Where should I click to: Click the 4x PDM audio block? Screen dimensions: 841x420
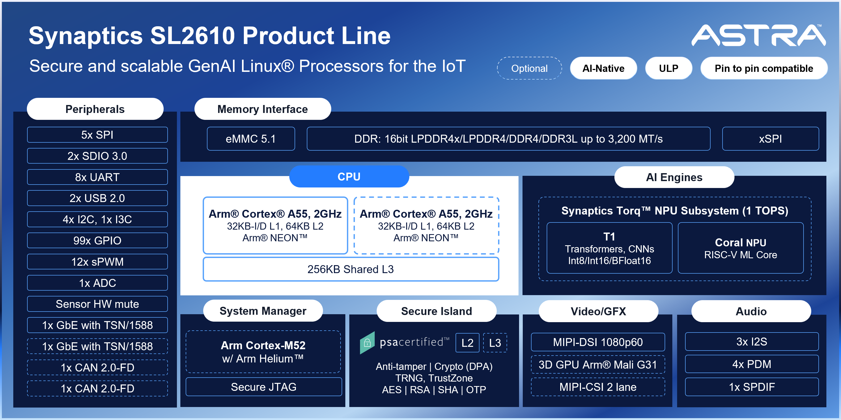tap(751, 364)
